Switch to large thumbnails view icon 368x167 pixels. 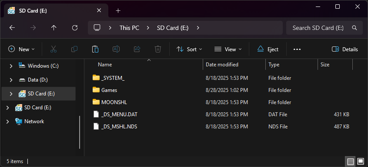(361, 161)
